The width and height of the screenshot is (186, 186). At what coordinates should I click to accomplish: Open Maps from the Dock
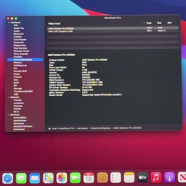click(x=48, y=178)
